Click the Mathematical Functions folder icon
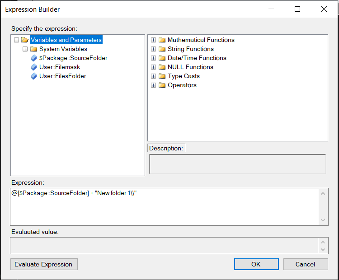The width and height of the screenshot is (339, 280). (x=162, y=40)
